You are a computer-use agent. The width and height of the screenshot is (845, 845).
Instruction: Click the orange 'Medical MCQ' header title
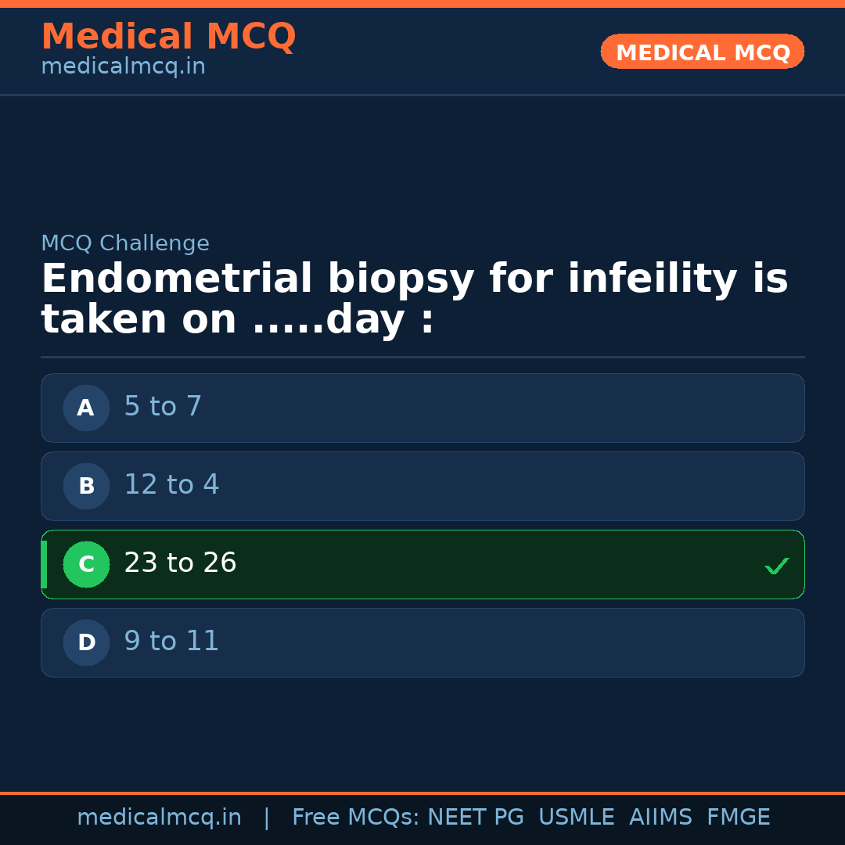168,37
